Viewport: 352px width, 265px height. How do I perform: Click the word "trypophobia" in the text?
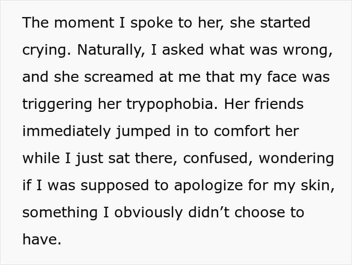[x=169, y=104]
